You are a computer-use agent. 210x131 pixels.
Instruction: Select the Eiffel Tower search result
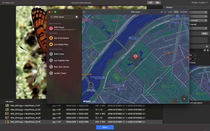click(64, 28)
